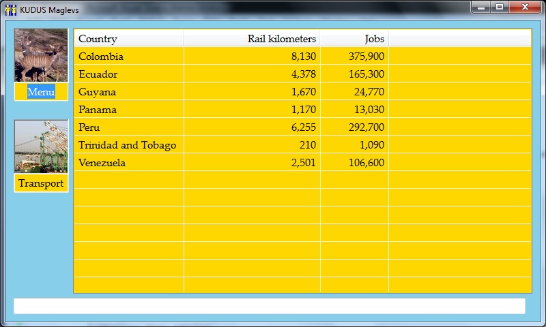Select the Venezuela row
The image size is (546, 327).
102,163
